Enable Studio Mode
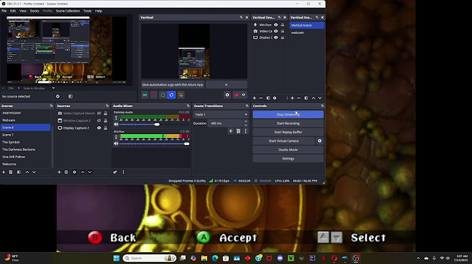 [288, 150]
